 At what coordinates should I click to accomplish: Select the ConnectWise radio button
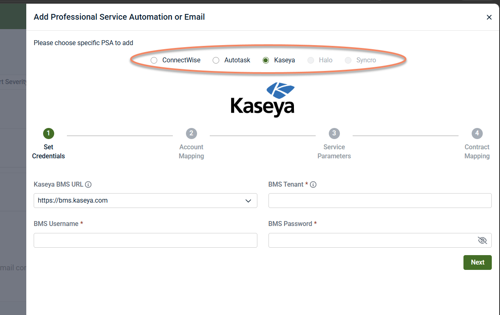[154, 60]
